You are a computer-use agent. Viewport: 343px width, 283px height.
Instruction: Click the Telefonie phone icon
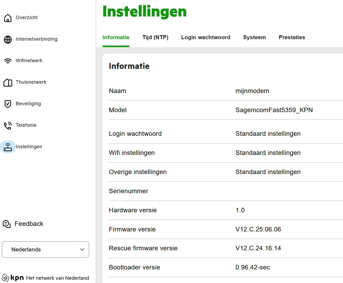[x=8, y=125]
